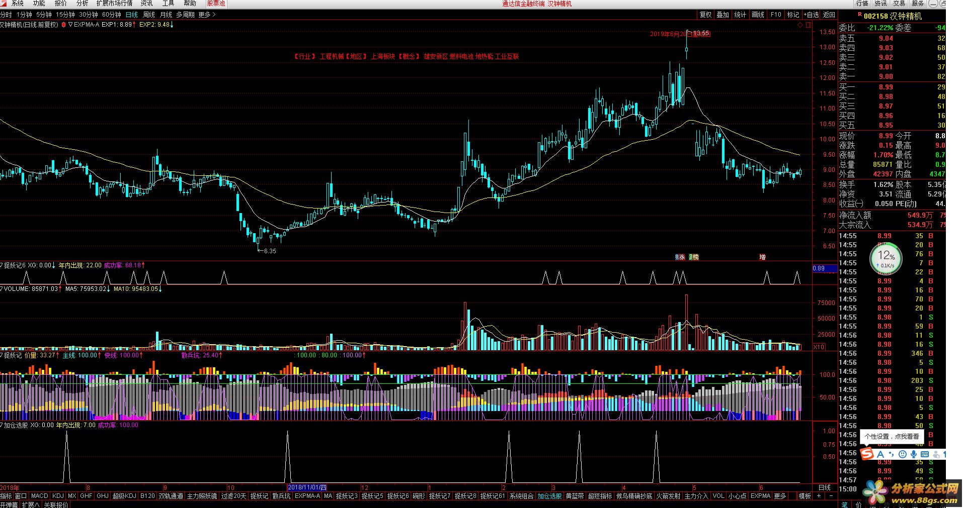Image resolution: width=963 pixels, height=508 pixels.
Task: Open the 系统 menu
Action: pyautogui.click(x=18, y=4)
